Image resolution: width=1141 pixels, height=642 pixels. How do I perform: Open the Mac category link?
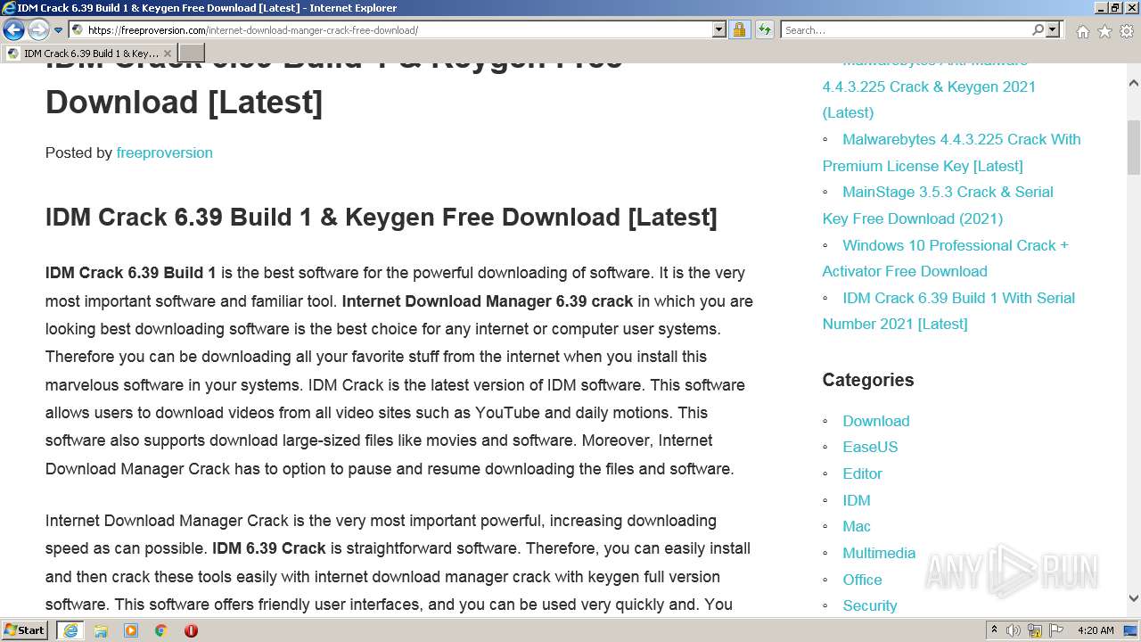coord(856,526)
